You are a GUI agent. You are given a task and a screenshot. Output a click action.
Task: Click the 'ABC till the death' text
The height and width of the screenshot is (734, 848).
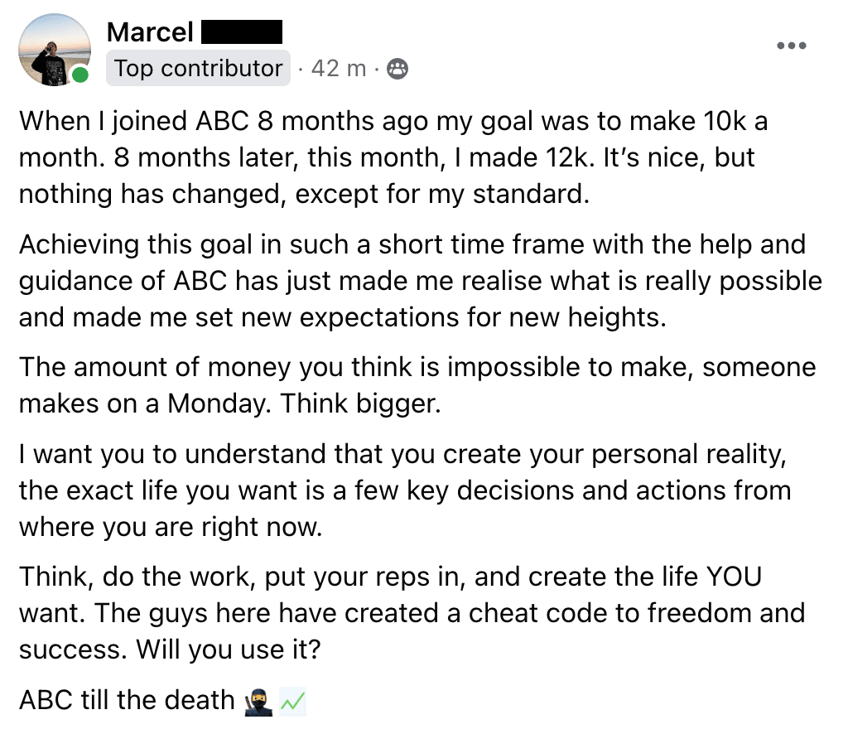click(127, 700)
